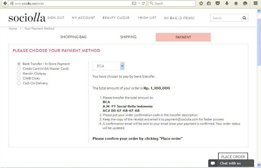Click the browser search box

[172, 3]
